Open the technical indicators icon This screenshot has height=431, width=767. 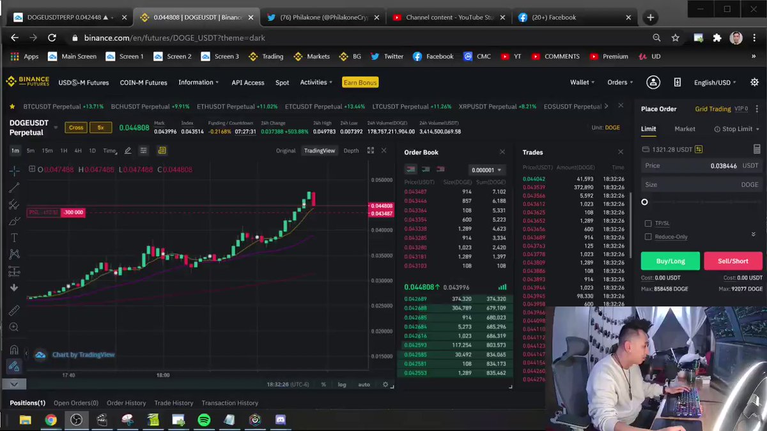(144, 151)
